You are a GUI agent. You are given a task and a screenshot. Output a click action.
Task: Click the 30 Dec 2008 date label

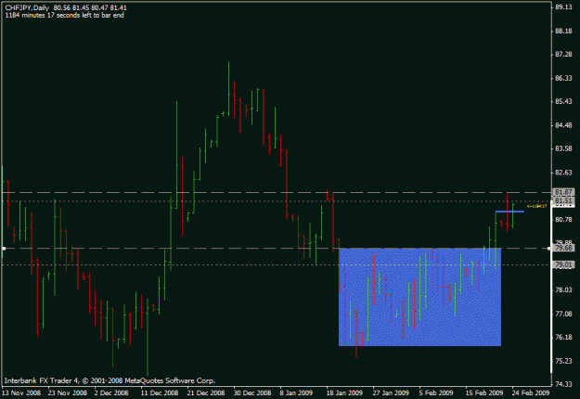(252, 393)
